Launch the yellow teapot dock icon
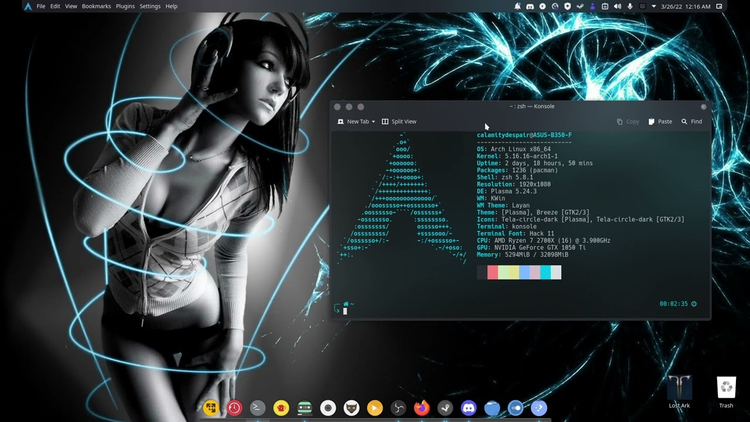 [281, 407]
